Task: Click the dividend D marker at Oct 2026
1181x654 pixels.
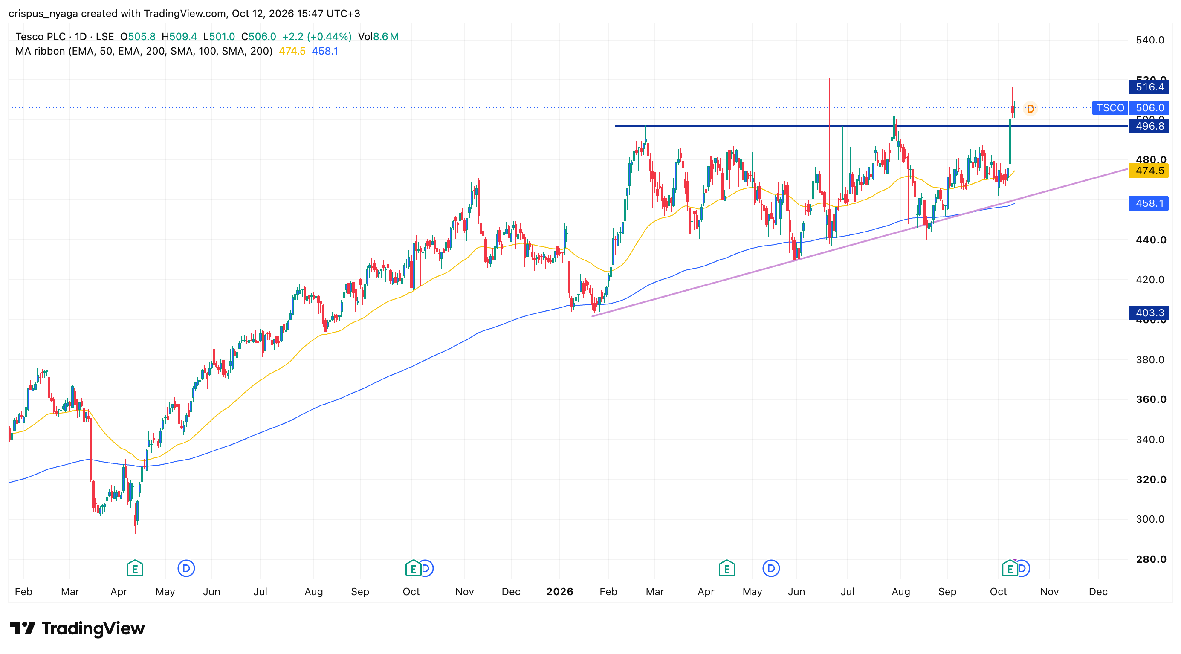Action: click(x=1023, y=569)
